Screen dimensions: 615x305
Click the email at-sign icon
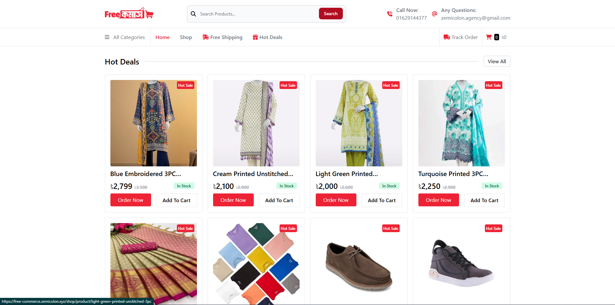(x=435, y=14)
